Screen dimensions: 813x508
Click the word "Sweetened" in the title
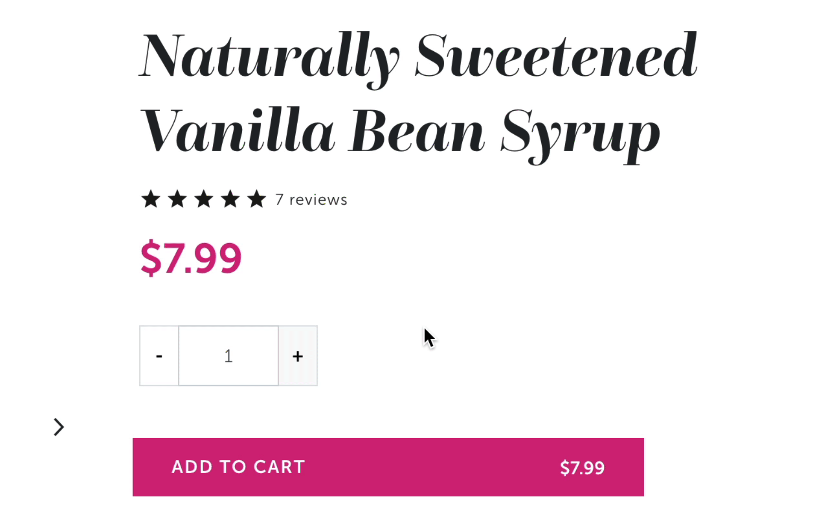[556, 57]
